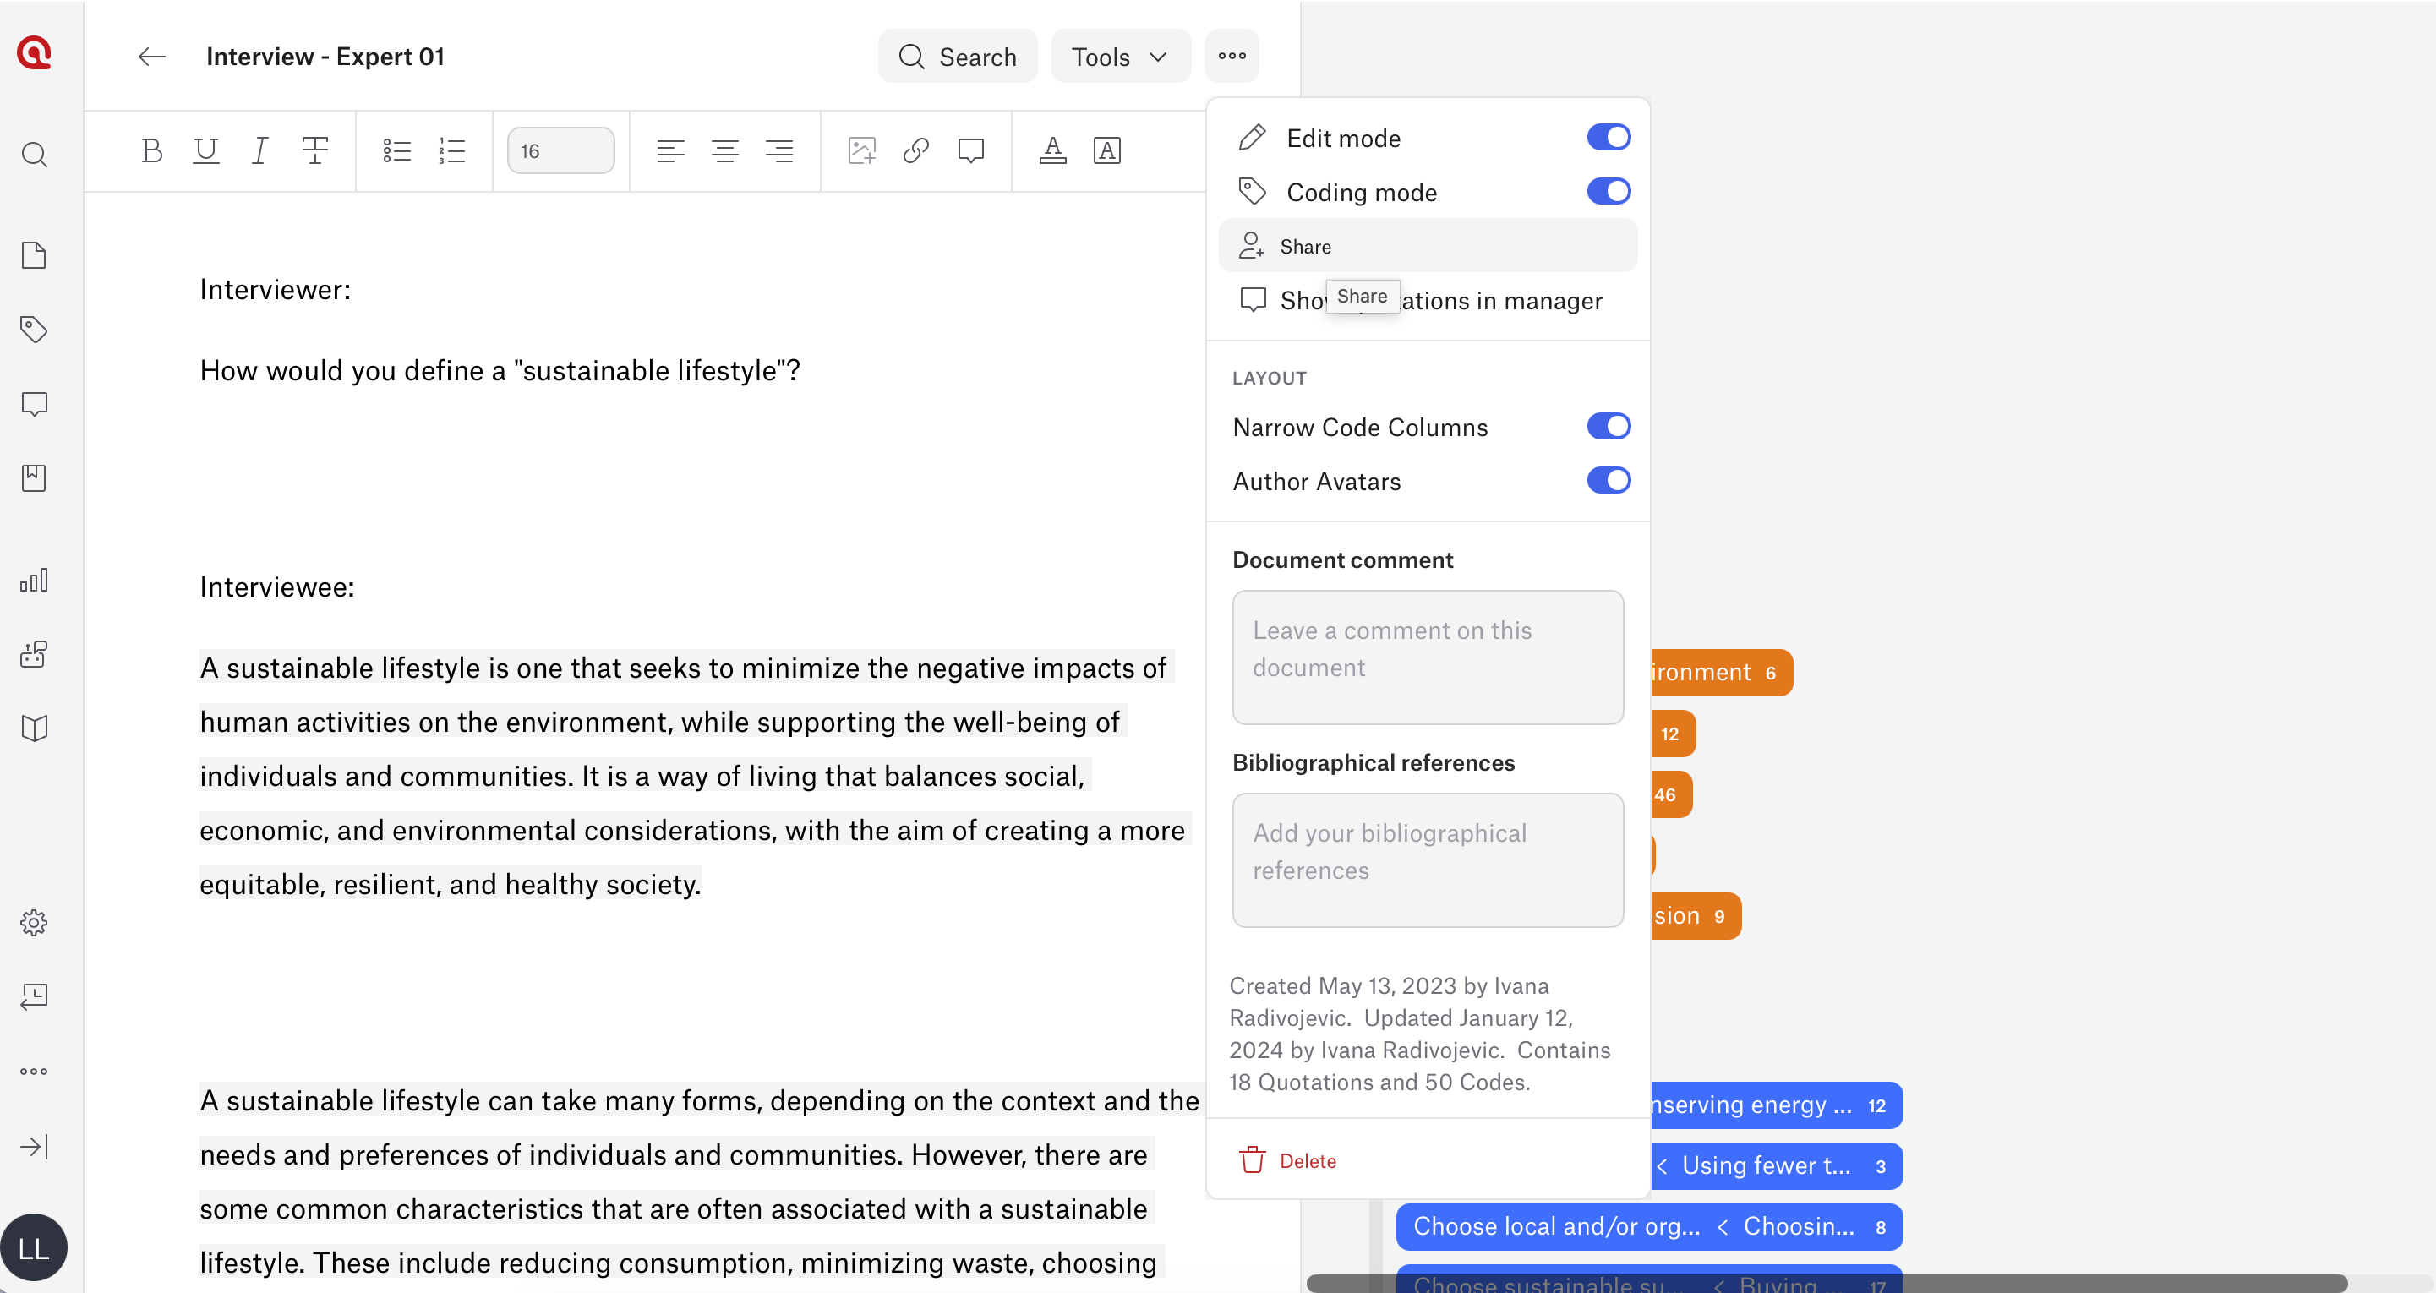Open the codes tag icon in sidebar
The image size is (2436, 1293).
[34, 329]
